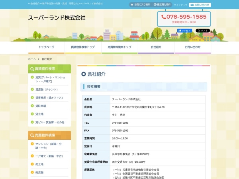Select the 国土交通大臣（2）第1138号 cell
Image resolution: width=239 pixels, height=179 pixels.
coord(158,162)
